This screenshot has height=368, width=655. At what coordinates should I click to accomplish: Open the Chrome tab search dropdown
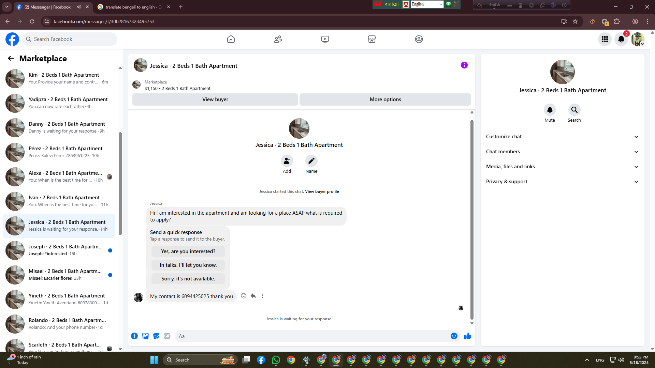pos(7,7)
